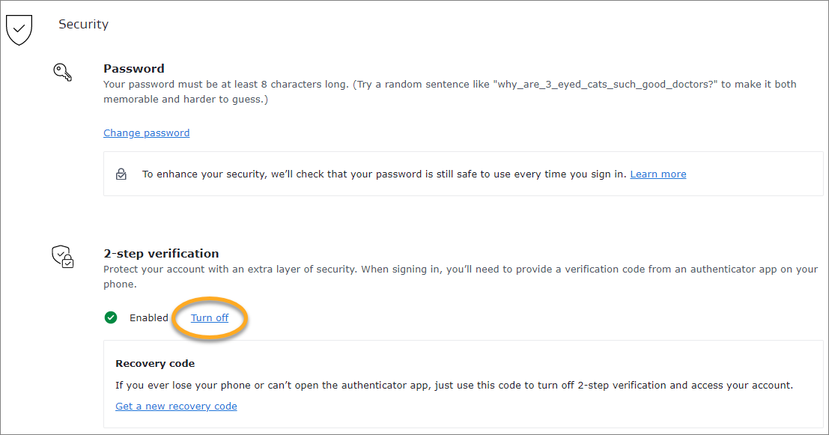Click the lost phone recovery instructions text
The image size is (829, 435).
(x=453, y=386)
